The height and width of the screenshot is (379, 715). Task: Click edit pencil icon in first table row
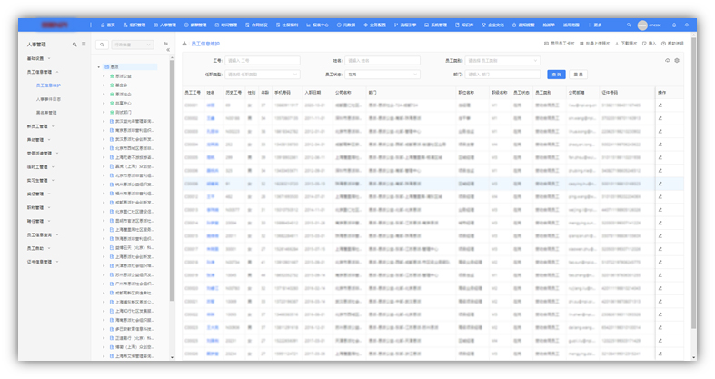[660, 105]
